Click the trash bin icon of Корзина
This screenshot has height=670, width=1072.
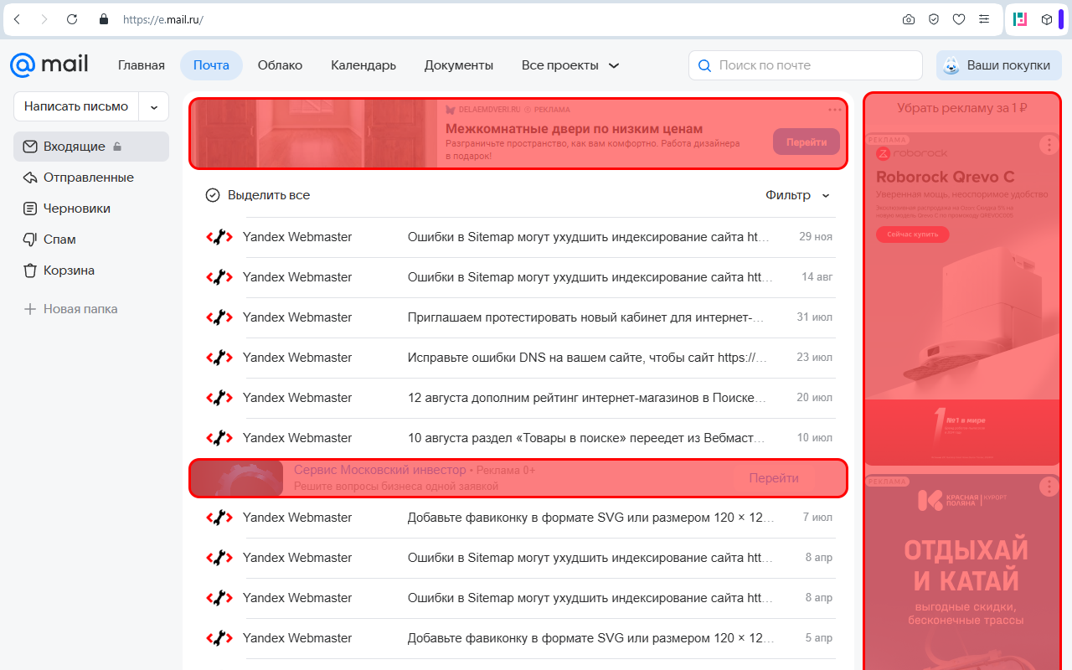coord(30,271)
